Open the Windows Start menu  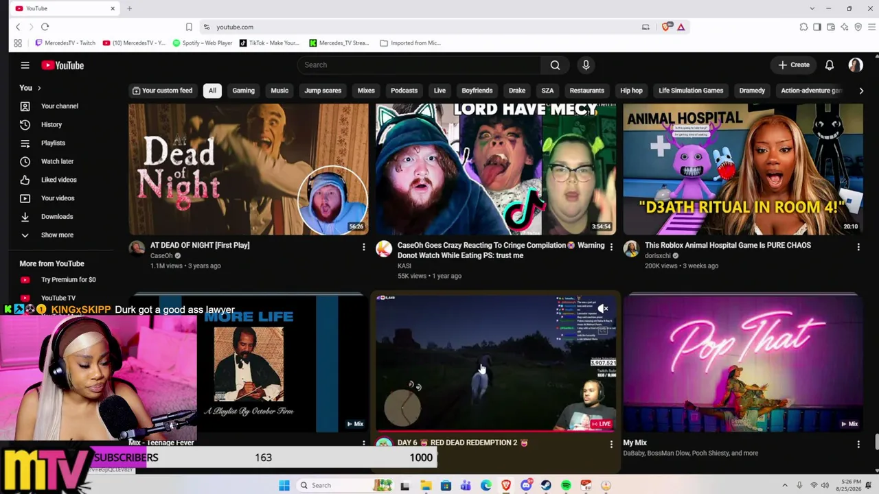tap(284, 485)
